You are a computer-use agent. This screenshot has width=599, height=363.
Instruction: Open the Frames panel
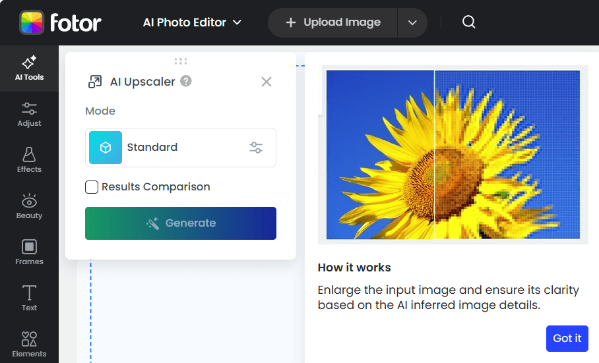click(29, 252)
